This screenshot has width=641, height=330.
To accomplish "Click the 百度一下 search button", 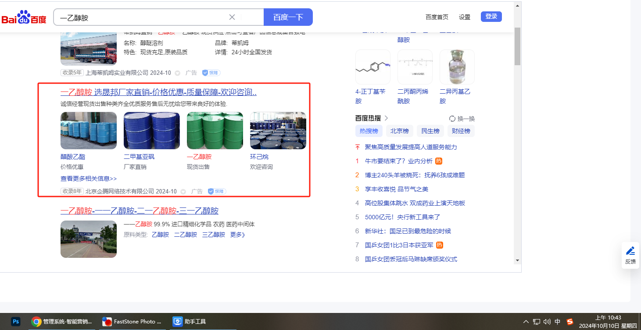I will [x=288, y=17].
